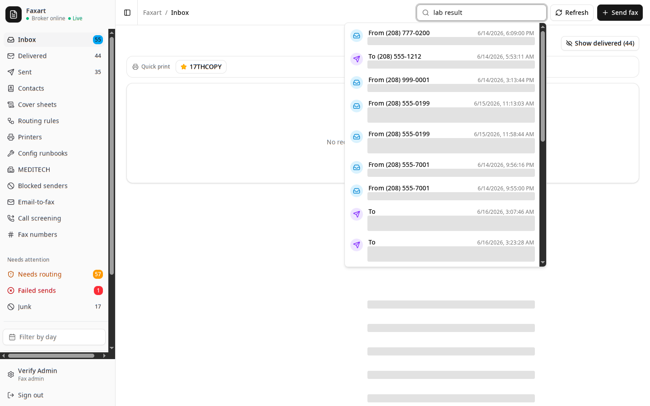Click the lab result search field
This screenshot has width=650, height=406.
tap(482, 13)
